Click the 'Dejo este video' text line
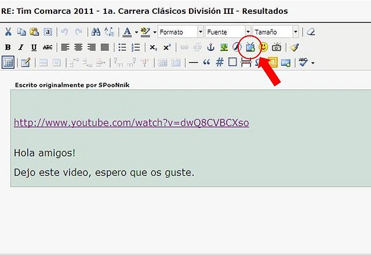Viewport: 371px width, 255px height. coord(104,172)
